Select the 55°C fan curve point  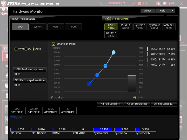(97, 75)
